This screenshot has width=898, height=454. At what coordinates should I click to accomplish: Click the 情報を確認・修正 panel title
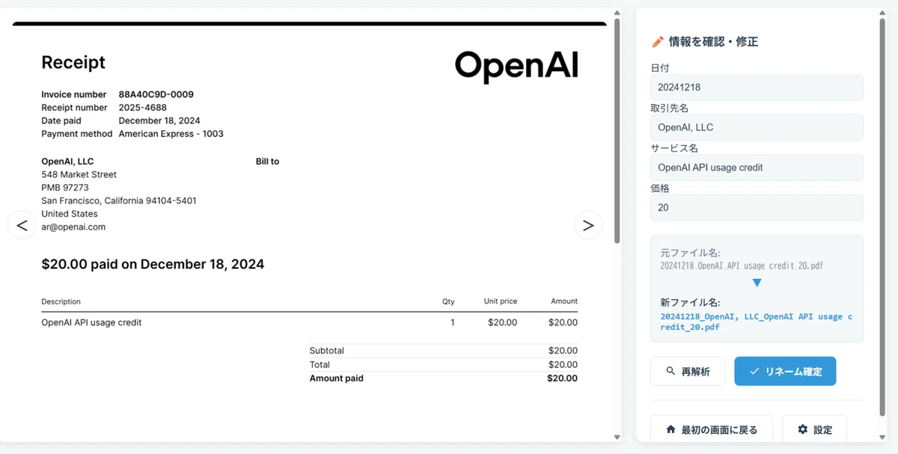pos(713,42)
